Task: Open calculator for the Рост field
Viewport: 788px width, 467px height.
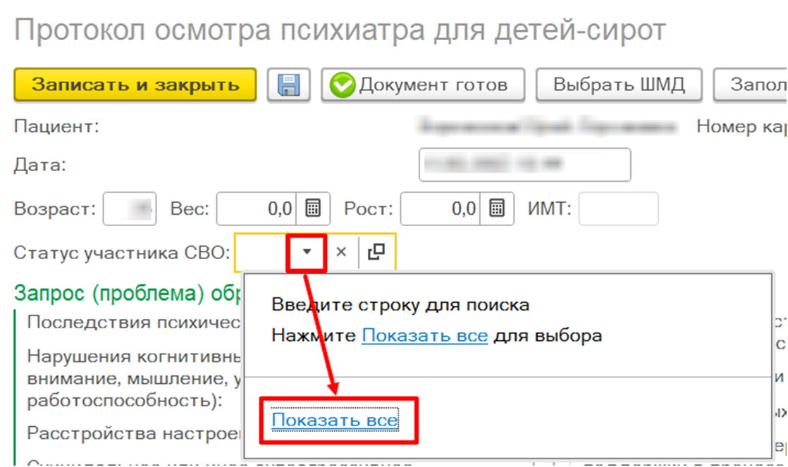Action: (497, 208)
